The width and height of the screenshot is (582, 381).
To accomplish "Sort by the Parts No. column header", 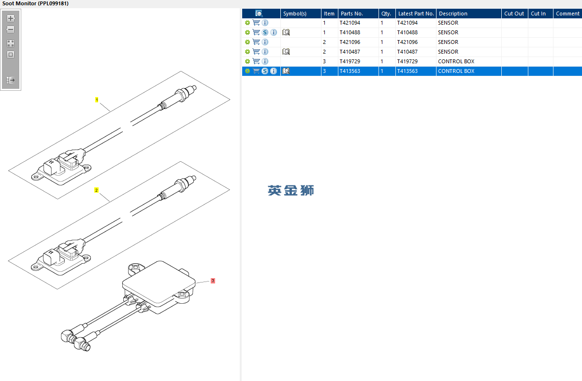I will click(x=358, y=14).
